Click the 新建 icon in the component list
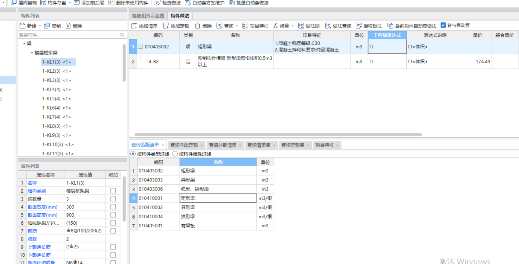This screenshot has width=519, height=264. [x=22, y=26]
